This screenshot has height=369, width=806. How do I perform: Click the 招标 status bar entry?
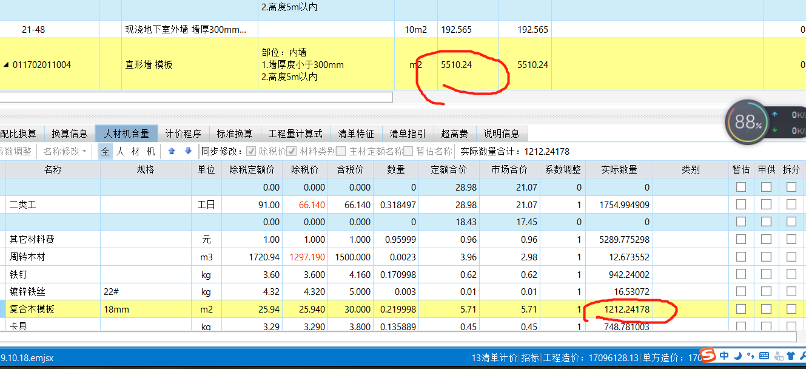[x=529, y=357]
